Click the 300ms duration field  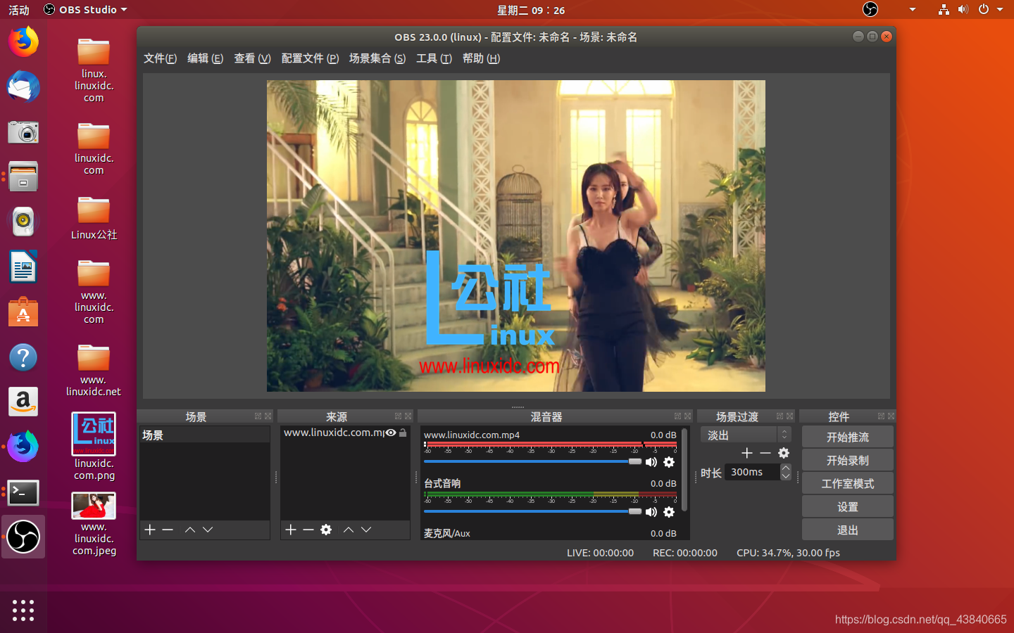click(x=752, y=472)
